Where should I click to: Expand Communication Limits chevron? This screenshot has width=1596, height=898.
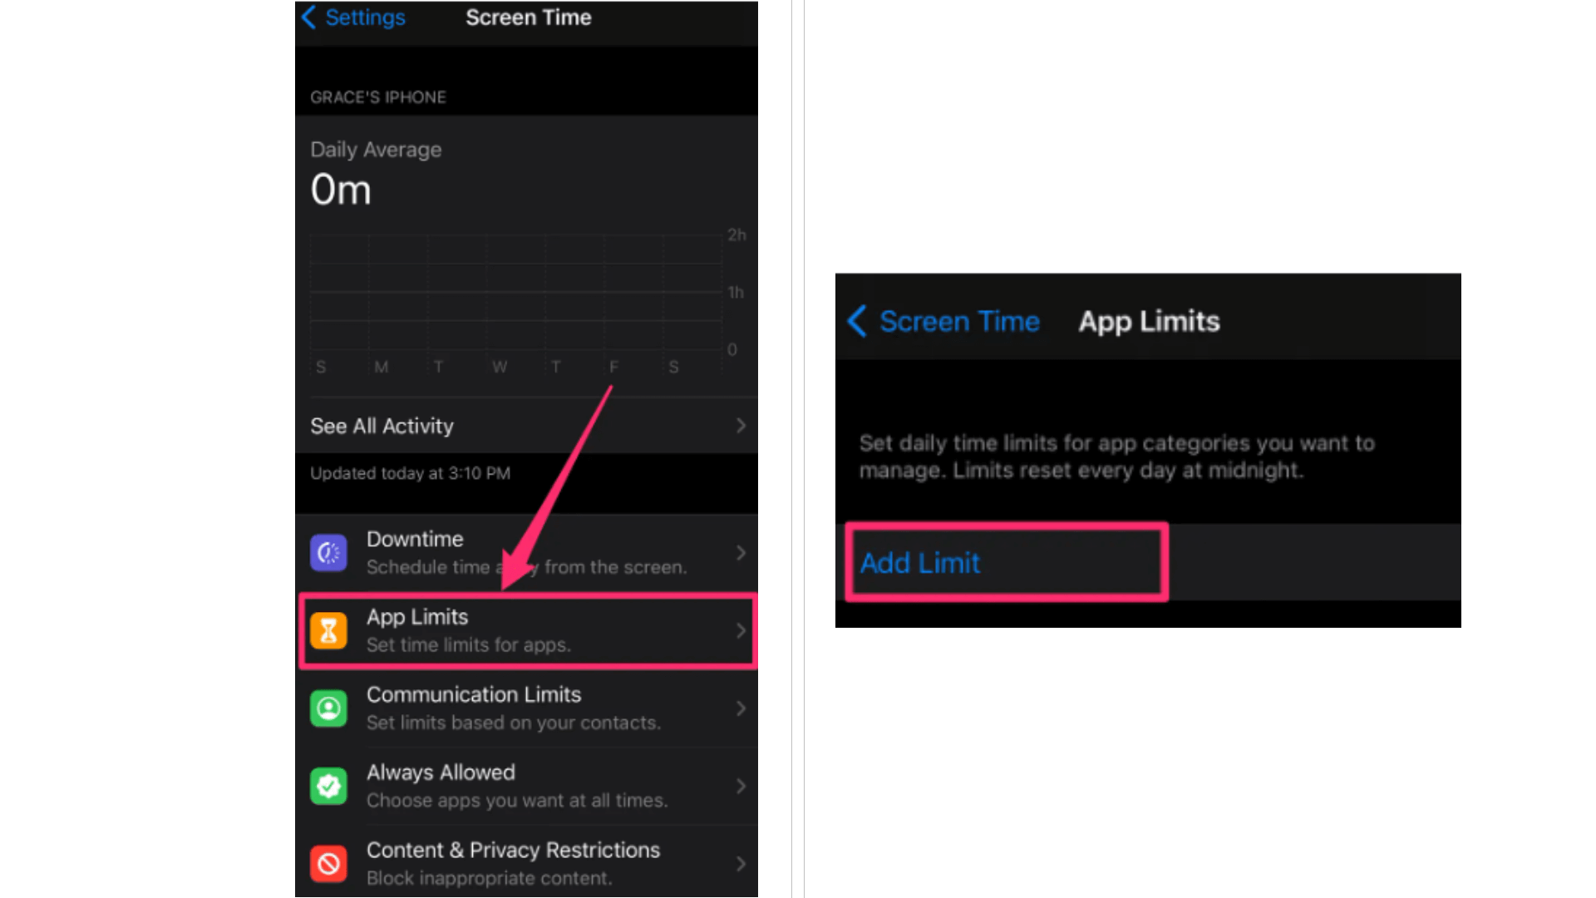pyautogui.click(x=741, y=708)
